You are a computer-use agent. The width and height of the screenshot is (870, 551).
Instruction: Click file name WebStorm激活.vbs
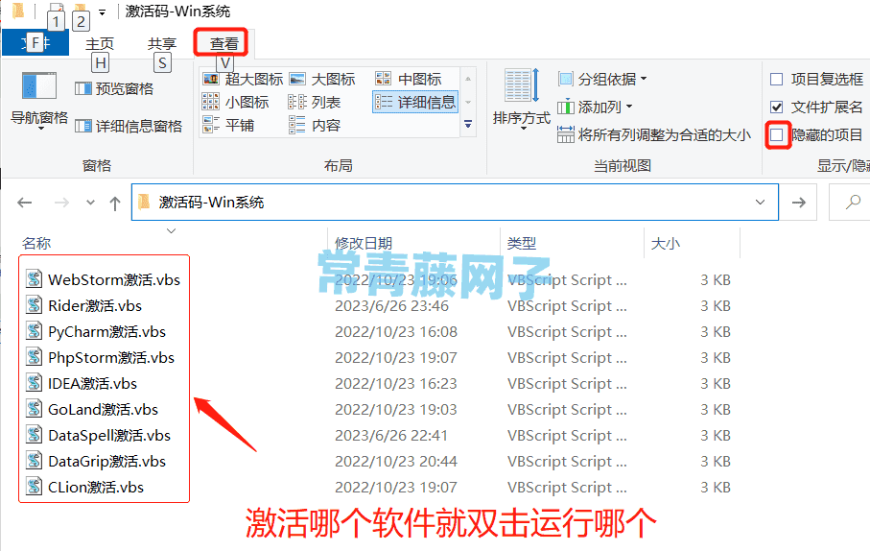click(114, 279)
